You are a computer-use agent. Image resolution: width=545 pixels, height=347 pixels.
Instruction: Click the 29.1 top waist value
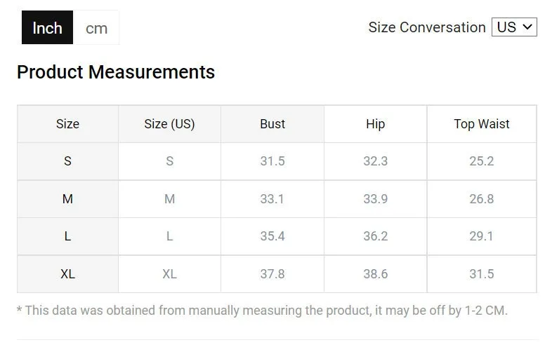click(x=481, y=236)
